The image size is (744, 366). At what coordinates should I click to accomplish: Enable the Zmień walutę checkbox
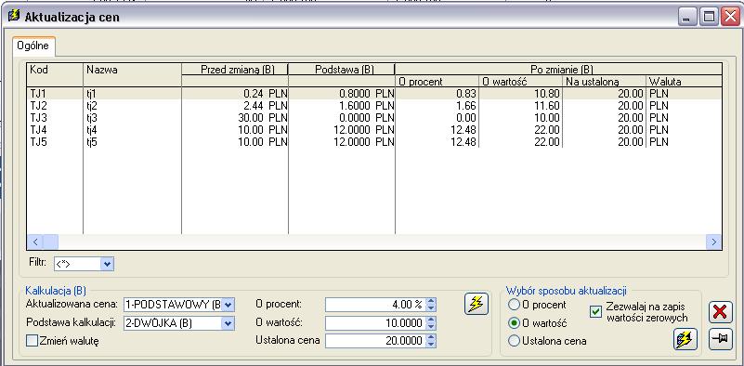coord(32,340)
